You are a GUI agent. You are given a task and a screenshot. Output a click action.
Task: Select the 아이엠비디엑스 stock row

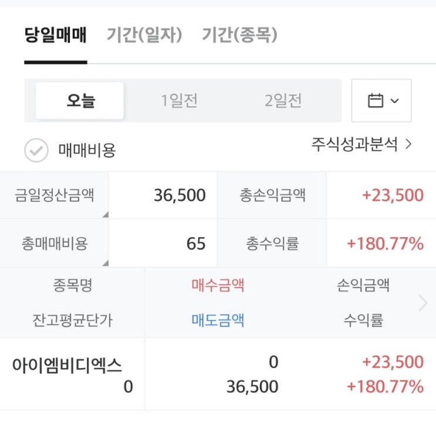[67, 366]
